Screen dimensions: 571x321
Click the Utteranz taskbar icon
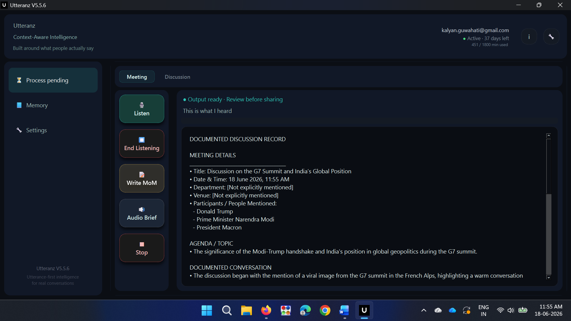[x=364, y=311]
